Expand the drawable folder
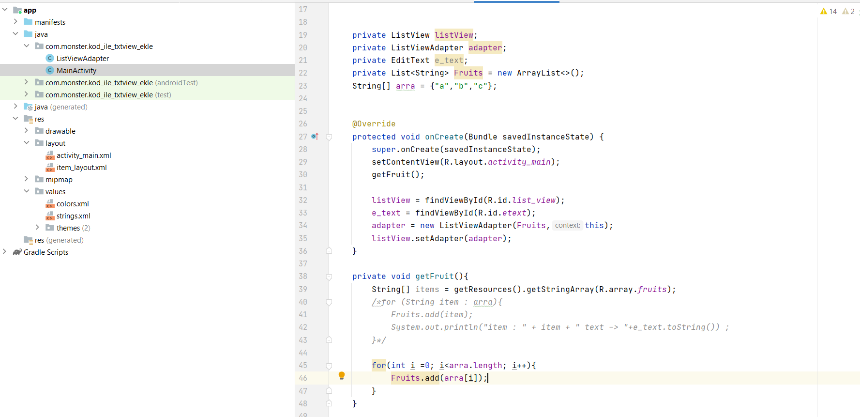Viewport: 860px width, 417px height. click(26, 130)
